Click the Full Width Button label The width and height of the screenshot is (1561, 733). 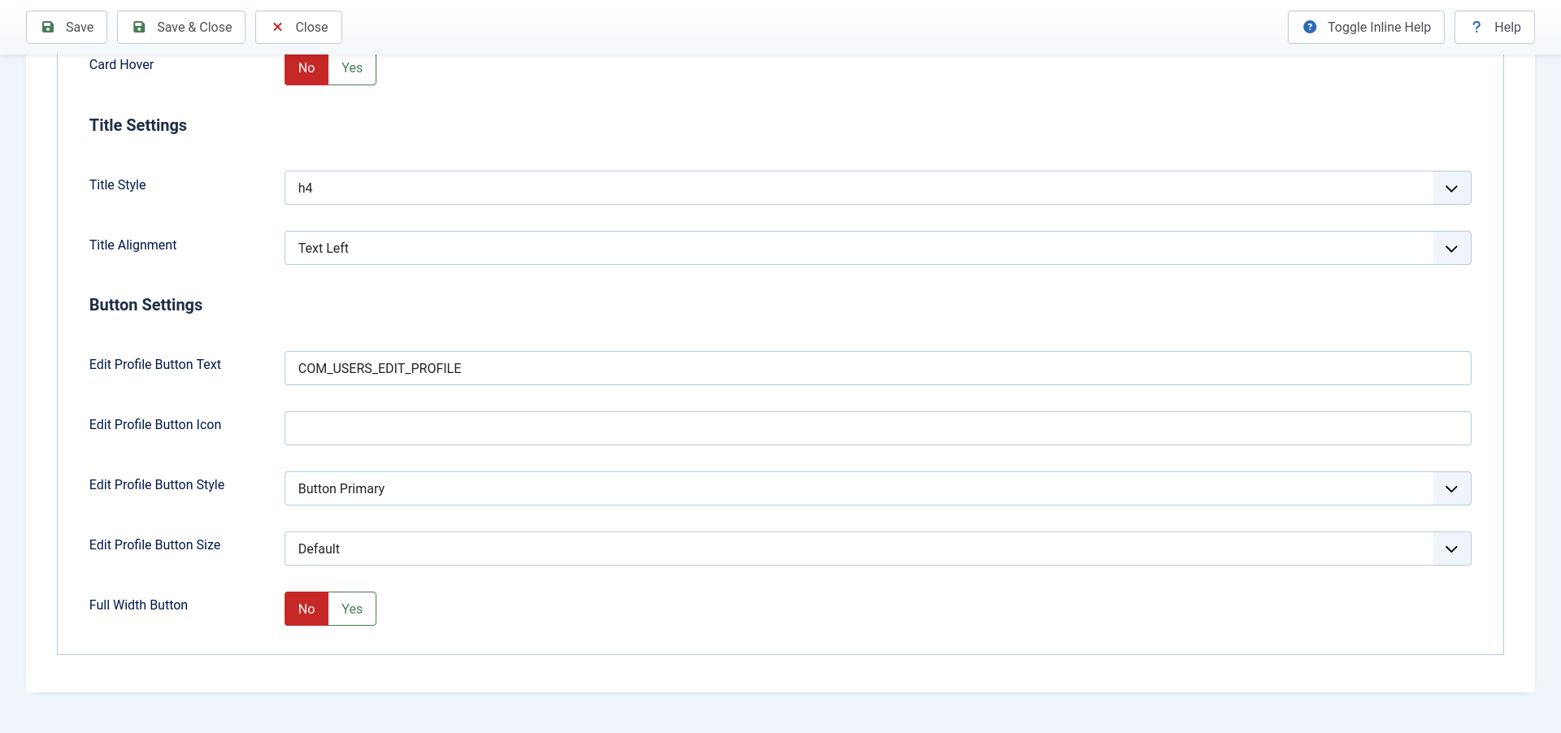tap(138, 605)
